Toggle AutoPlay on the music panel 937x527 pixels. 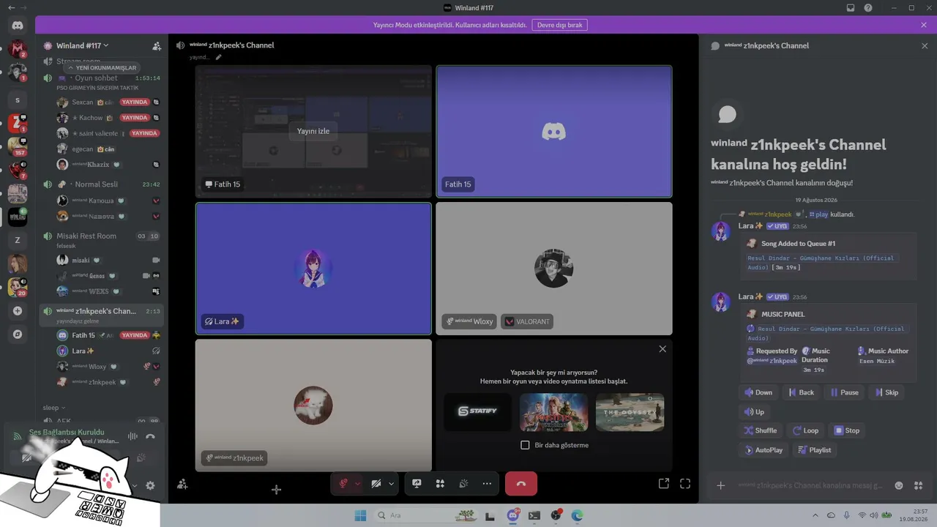[764, 450]
